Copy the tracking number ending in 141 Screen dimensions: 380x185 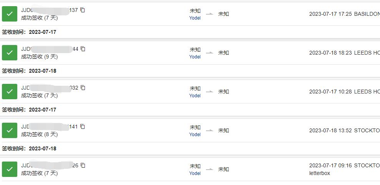pos(83,126)
